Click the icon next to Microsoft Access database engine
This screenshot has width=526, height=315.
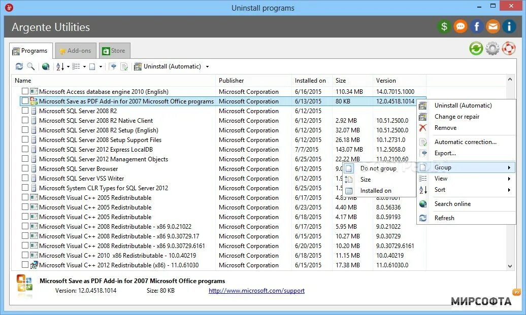tap(34, 91)
